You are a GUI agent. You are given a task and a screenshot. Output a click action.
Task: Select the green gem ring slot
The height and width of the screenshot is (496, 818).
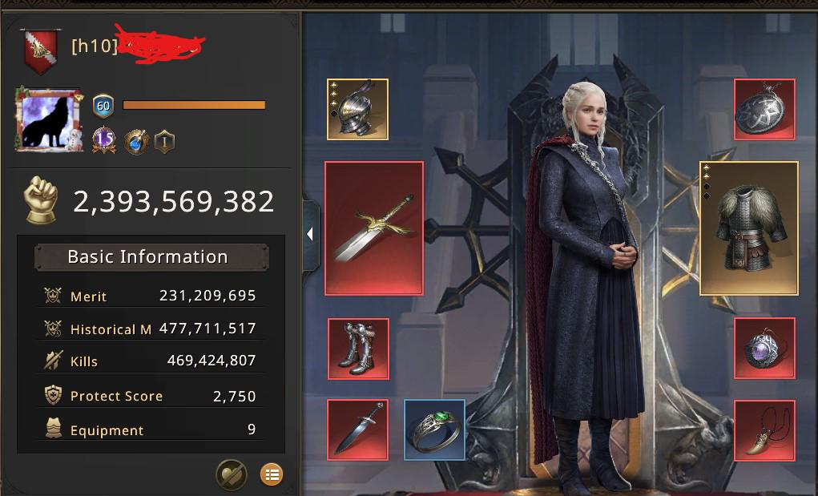pos(434,430)
